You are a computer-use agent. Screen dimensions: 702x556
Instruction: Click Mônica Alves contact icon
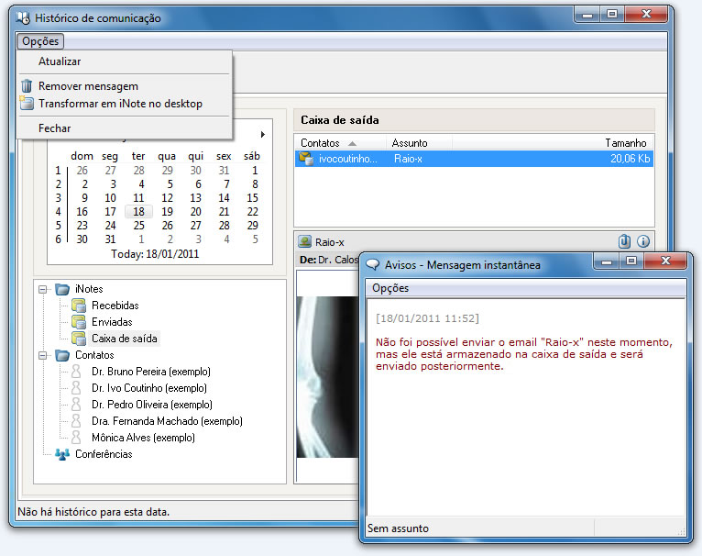pos(76,438)
